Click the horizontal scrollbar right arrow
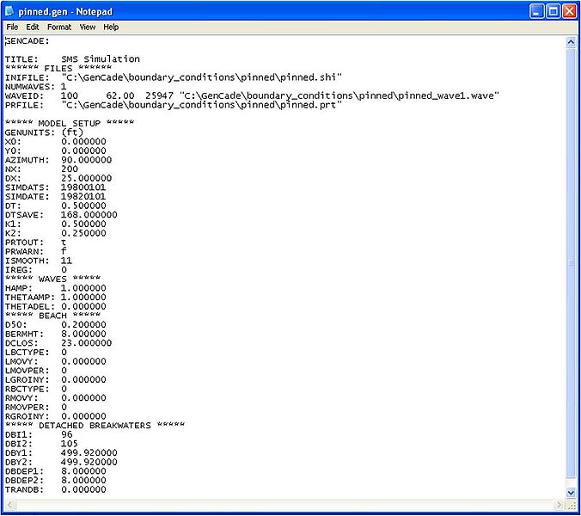The image size is (581, 516). click(560, 505)
